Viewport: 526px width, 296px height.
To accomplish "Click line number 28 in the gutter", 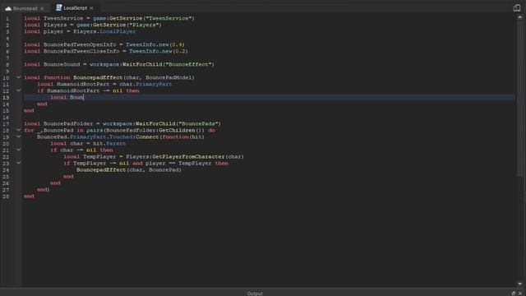I will point(6,197).
